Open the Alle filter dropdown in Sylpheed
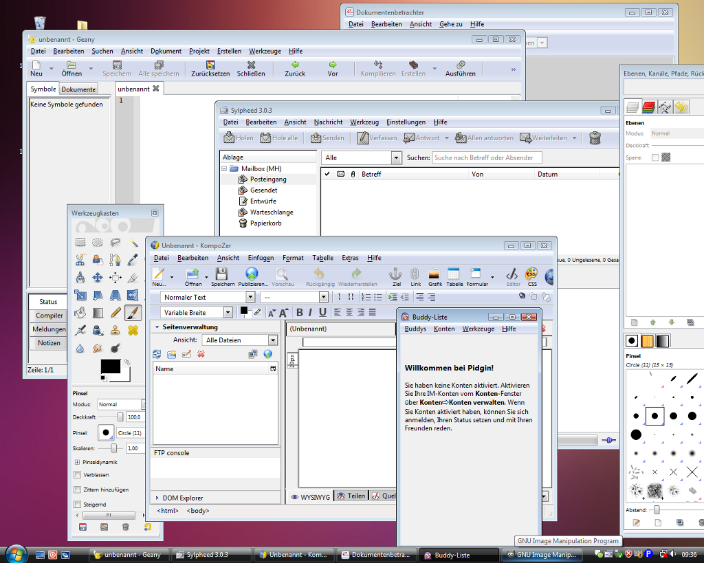This screenshot has height=563, width=704. coord(396,158)
